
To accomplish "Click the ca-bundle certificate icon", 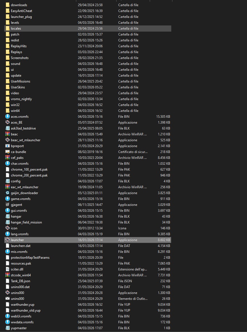I will click(8, 152).
